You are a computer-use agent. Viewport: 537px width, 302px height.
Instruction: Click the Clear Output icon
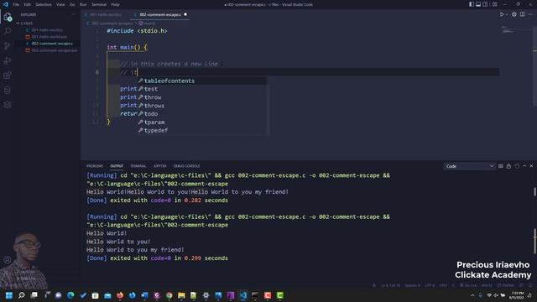point(501,166)
